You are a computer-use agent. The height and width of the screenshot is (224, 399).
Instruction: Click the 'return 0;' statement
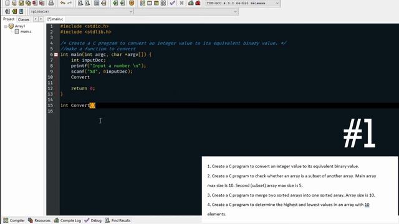tap(83, 88)
